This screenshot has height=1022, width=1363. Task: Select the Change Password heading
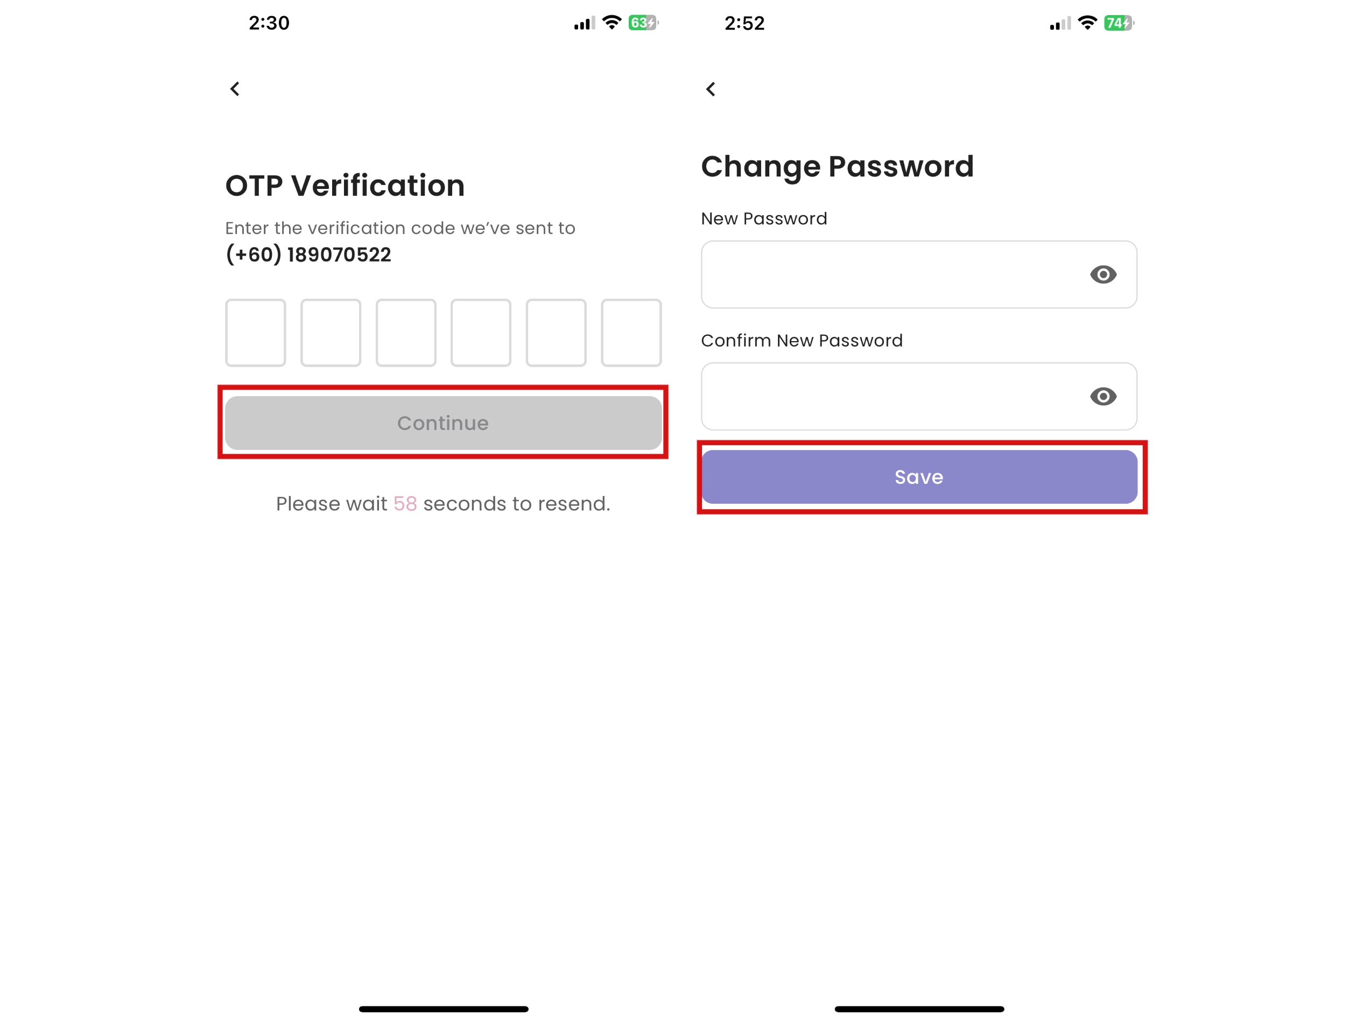click(838, 166)
